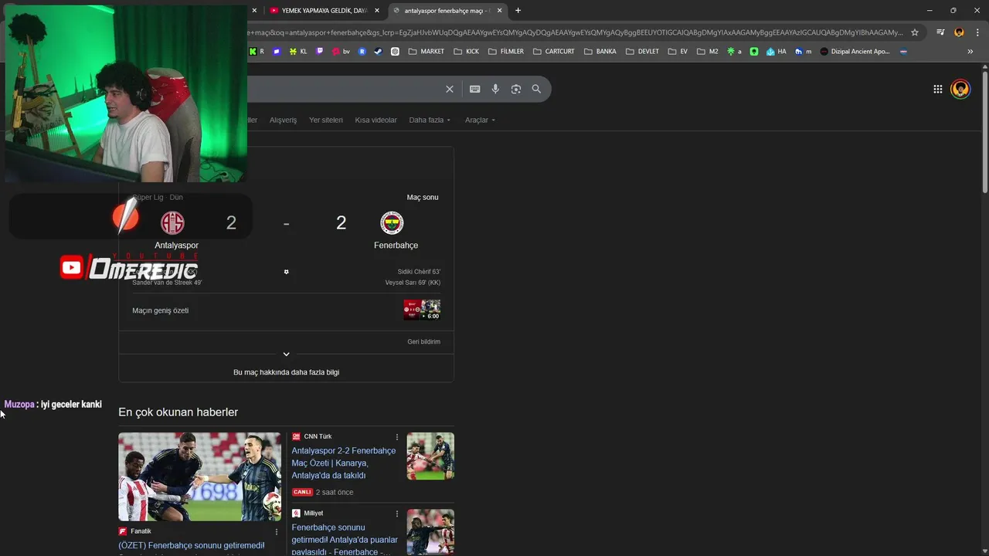Open Google account avatar on page
989x556 pixels.
pos(960,89)
